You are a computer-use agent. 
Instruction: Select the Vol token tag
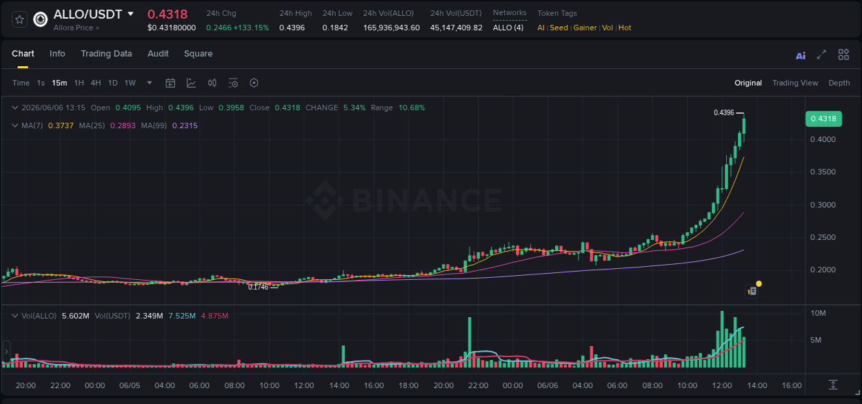(x=608, y=28)
